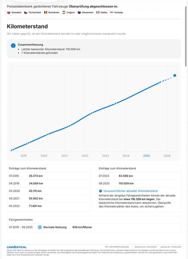Click the Canada flag icon
The height and width of the screenshot is (259, 188).
[x=112, y=12]
